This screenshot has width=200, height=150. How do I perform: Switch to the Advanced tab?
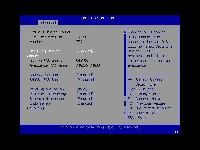48,23
